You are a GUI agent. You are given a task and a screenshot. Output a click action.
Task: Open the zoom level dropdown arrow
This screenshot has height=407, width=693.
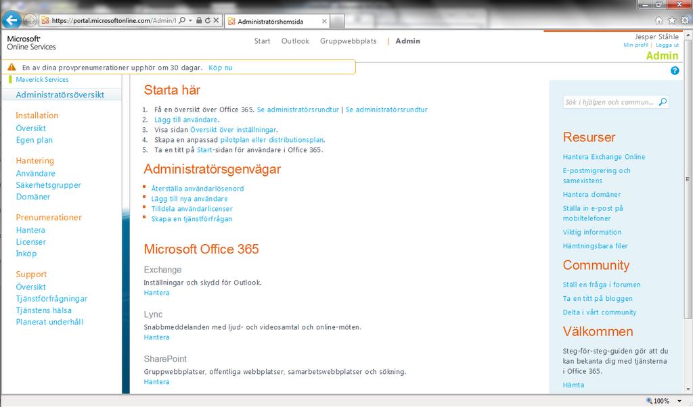click(x=679, y=402)
